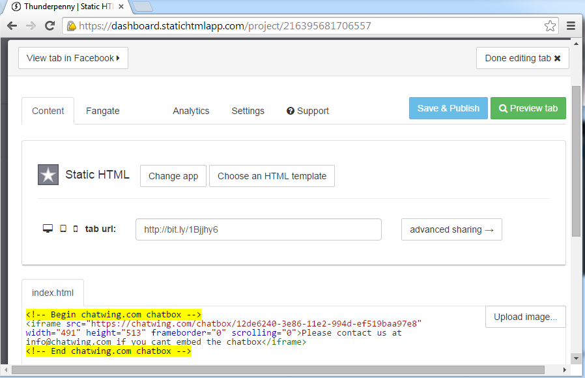Click the Support question mark icon
This screenshot has height=378, width=585.
[291, 111]
